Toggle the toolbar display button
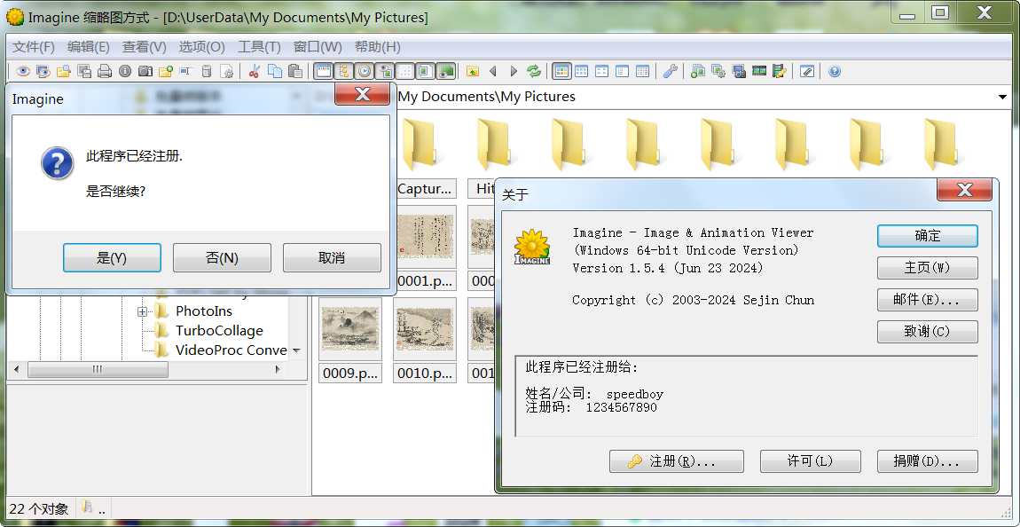 tap(324, 71)
